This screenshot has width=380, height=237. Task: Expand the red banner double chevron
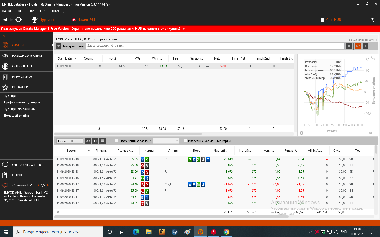click(183, 29)
